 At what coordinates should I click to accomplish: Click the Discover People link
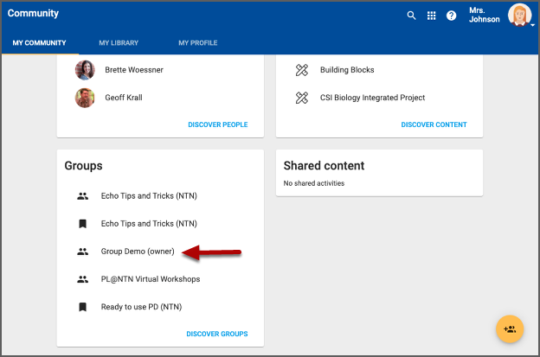click(217, 124)
